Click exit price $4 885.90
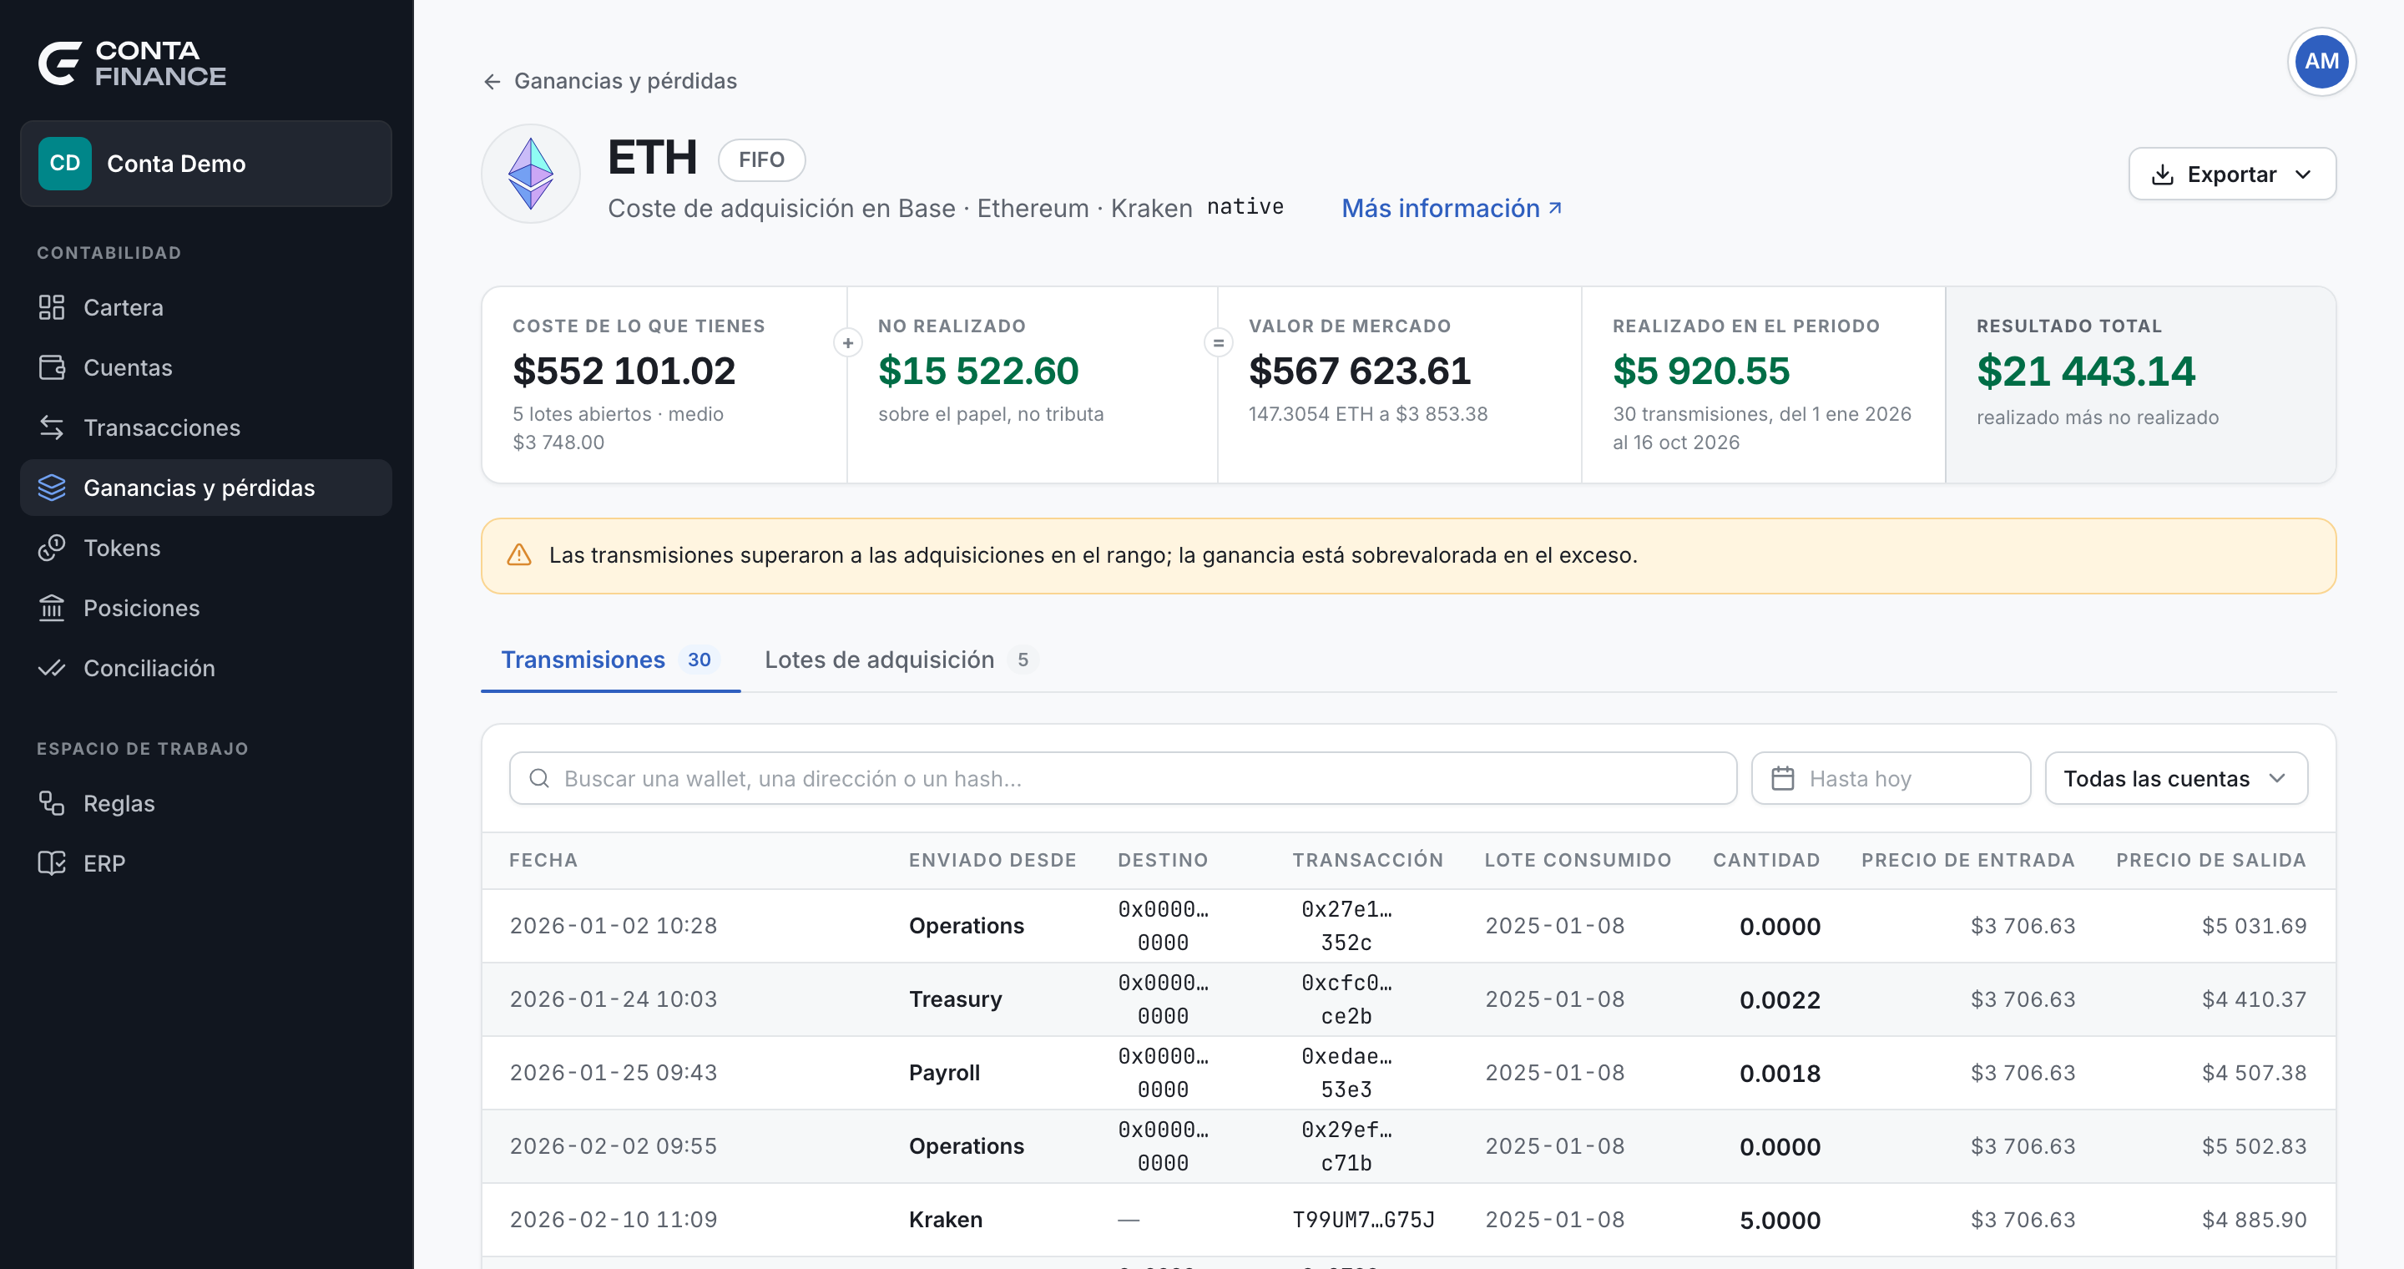This screenshot has width=2404, height=1269. tap(2254, 1220)
